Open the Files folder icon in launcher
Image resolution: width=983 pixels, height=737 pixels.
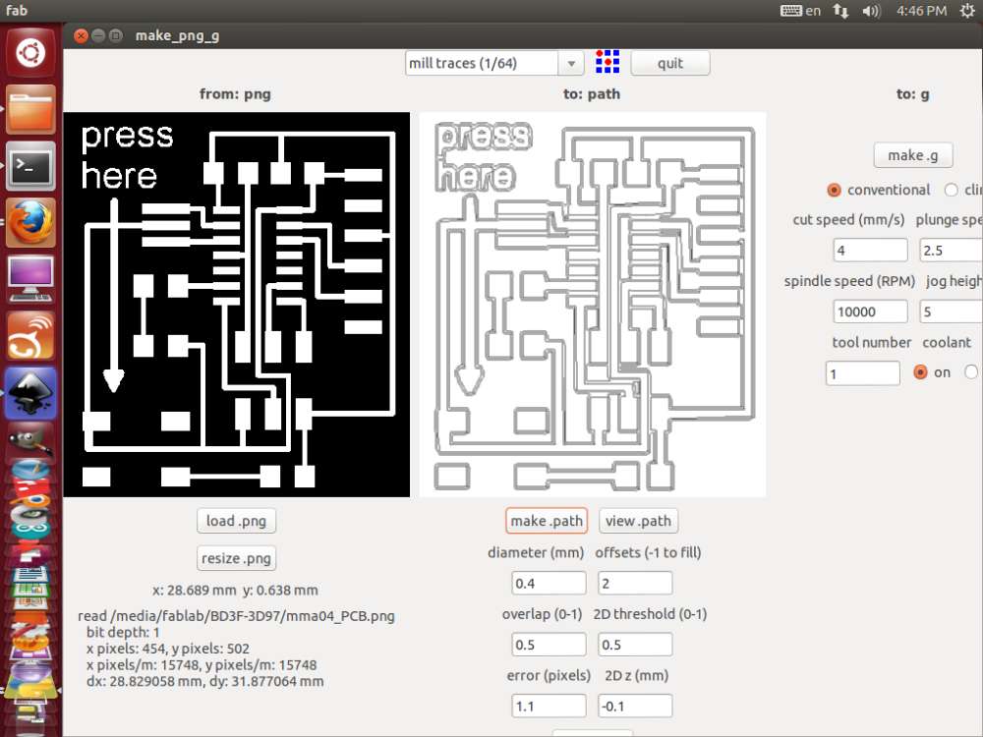(30, 110)
